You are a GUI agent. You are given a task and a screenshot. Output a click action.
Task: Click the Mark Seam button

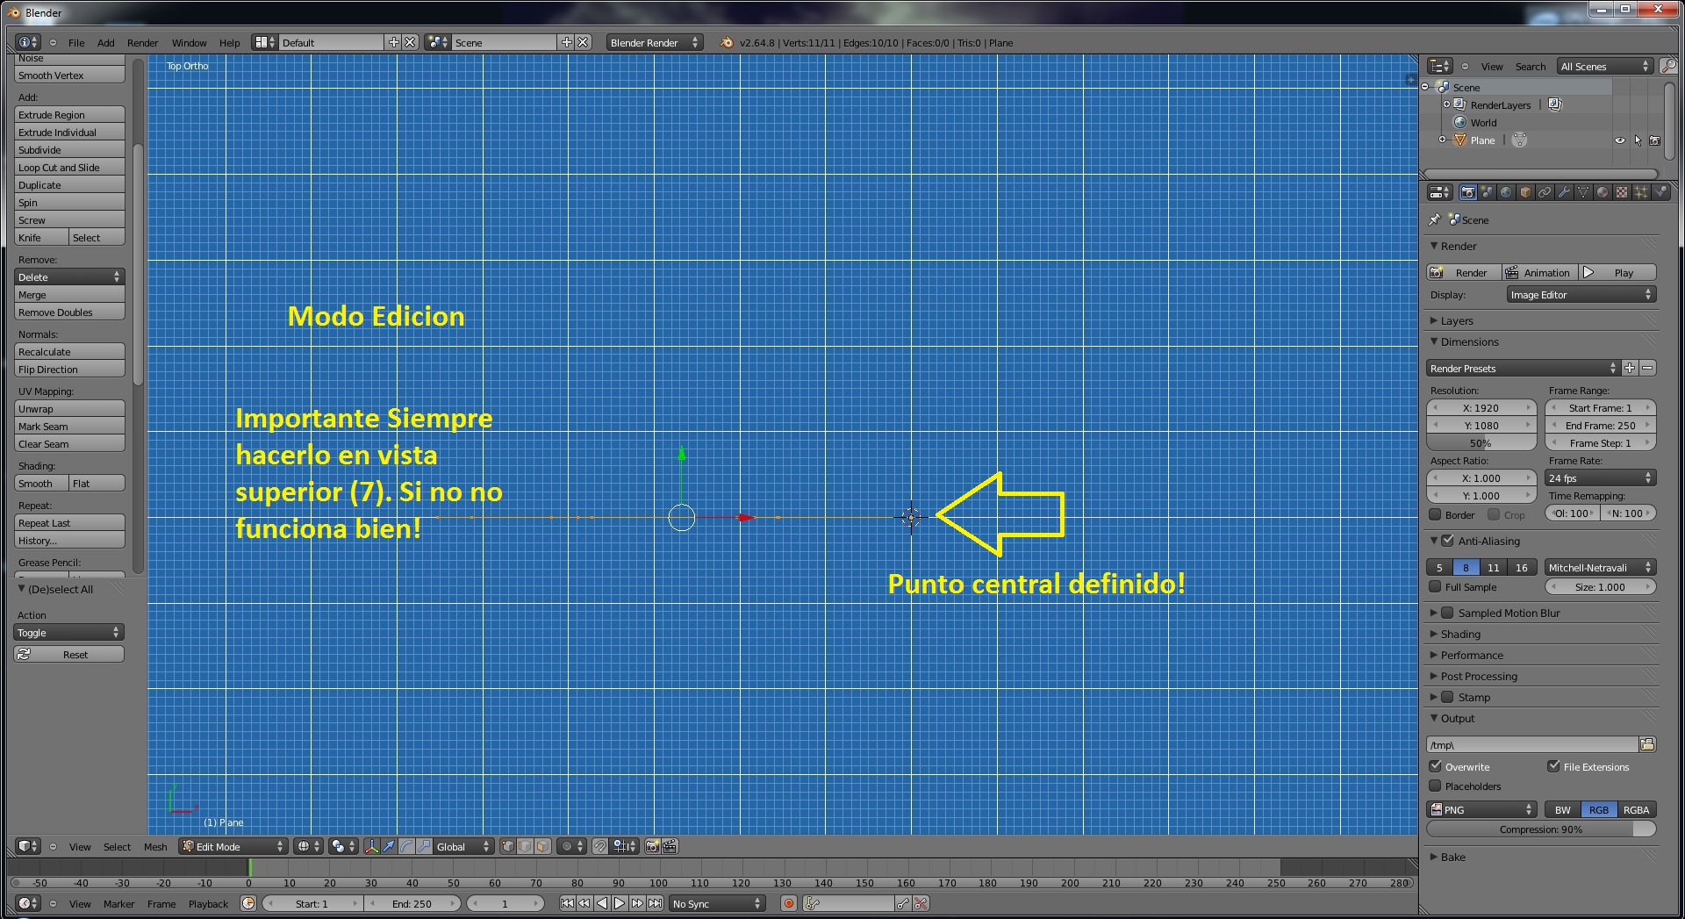point(69,427)
